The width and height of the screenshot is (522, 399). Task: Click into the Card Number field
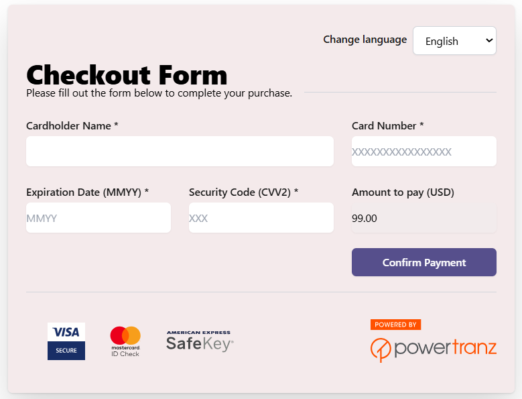click(x=423, y=152)
